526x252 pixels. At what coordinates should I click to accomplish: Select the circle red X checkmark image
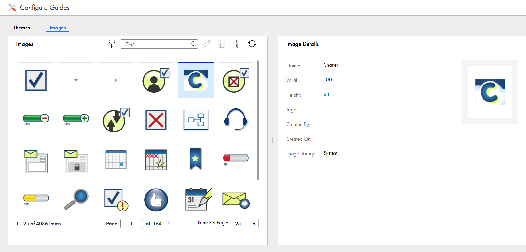(236, 80)
